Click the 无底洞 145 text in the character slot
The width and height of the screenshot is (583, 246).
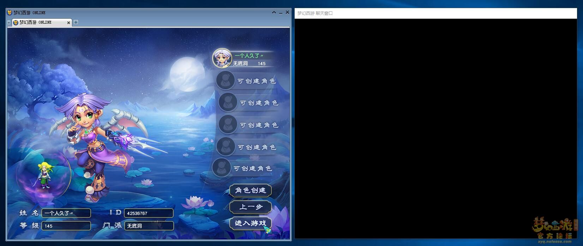coord(249,64)
